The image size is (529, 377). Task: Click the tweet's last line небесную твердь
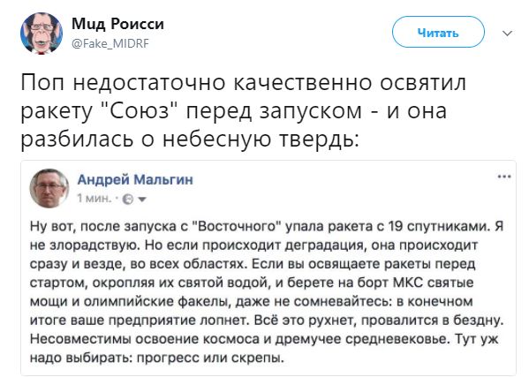point(189,139)
